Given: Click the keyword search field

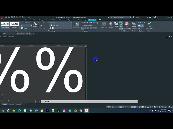Looking at the screenshot, I should pos(119,17).
